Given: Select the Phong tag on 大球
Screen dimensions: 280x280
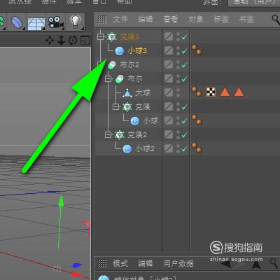Looking at the screenshot, I should [x=197, y=92].
